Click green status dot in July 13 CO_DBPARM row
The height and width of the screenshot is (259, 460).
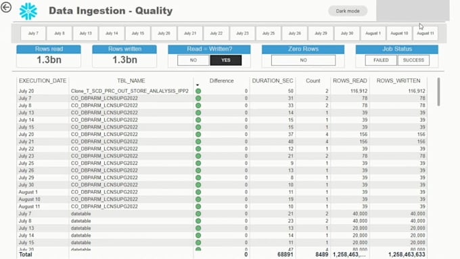tap(198, 113)
